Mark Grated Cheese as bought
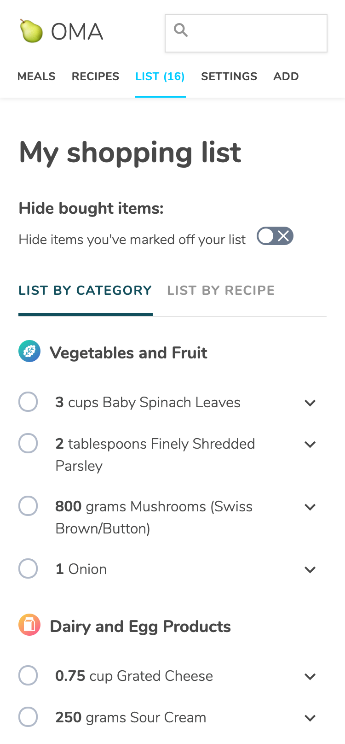345x744 pixels. coord(28,675)
